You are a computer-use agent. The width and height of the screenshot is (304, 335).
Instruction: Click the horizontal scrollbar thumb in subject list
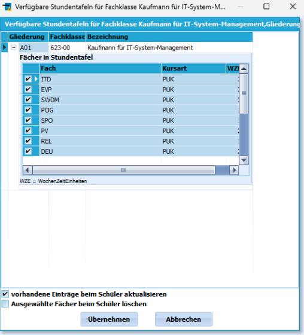coord(123,170)
